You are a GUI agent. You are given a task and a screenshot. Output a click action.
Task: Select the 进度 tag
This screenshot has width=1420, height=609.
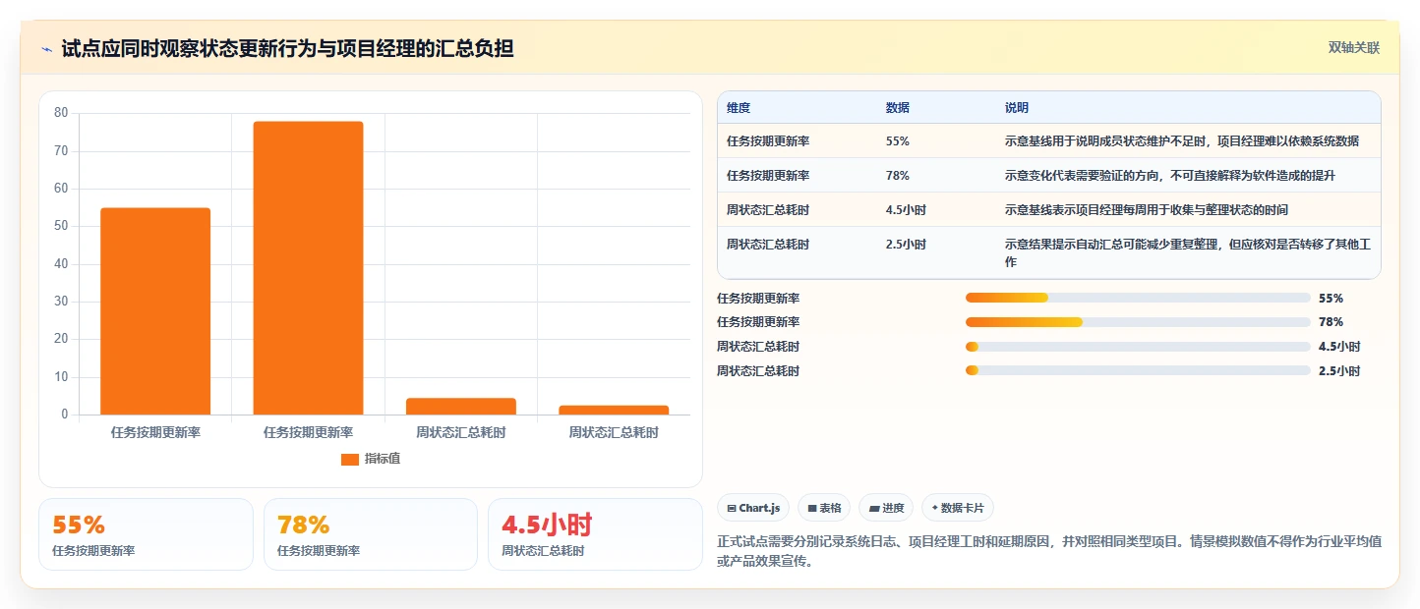click(x=886, y=508)
